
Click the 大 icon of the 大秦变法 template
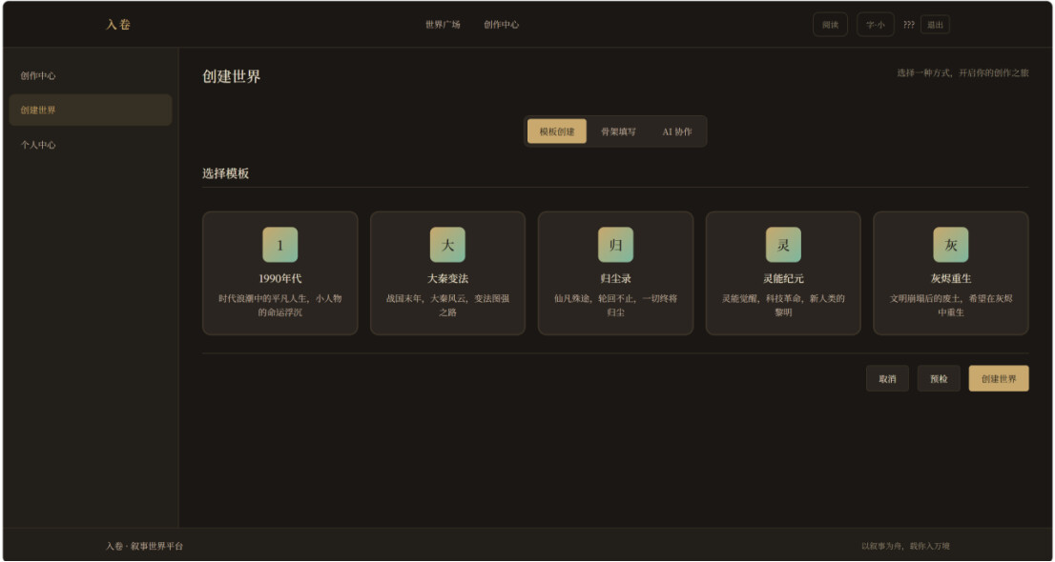click(447, 245)
